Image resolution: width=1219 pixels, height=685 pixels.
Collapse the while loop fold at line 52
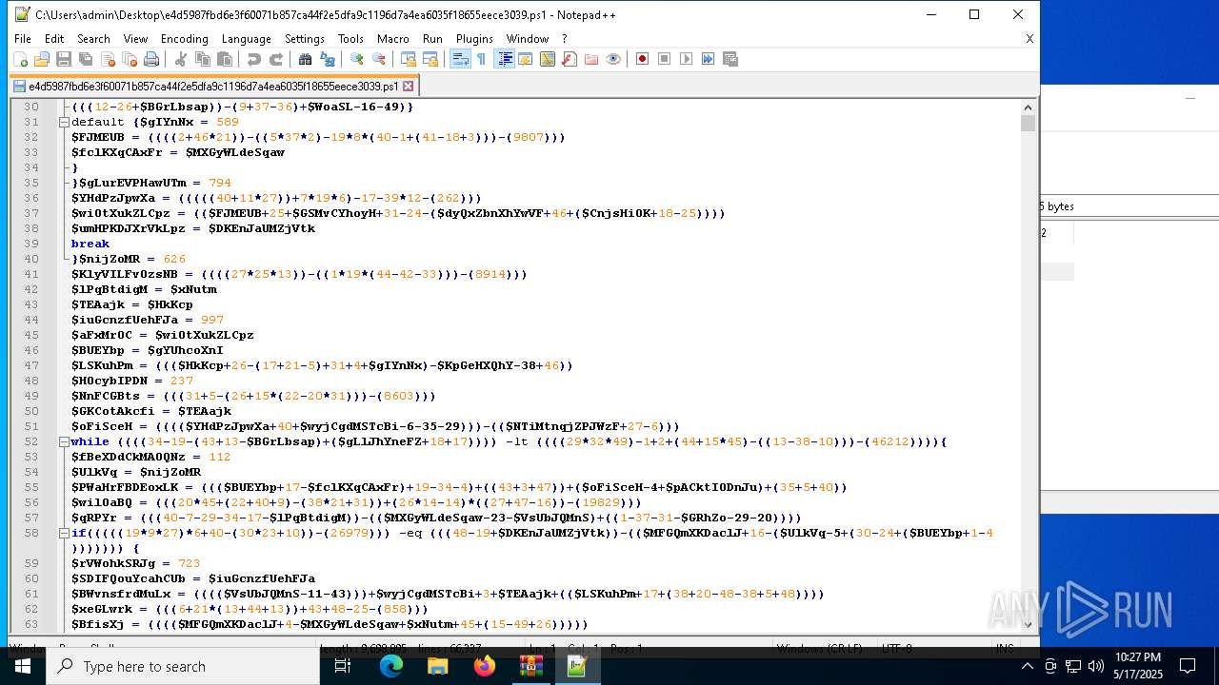64,441
